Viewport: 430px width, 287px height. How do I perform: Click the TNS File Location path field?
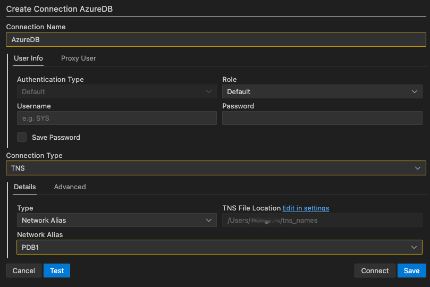coord(322,220)
